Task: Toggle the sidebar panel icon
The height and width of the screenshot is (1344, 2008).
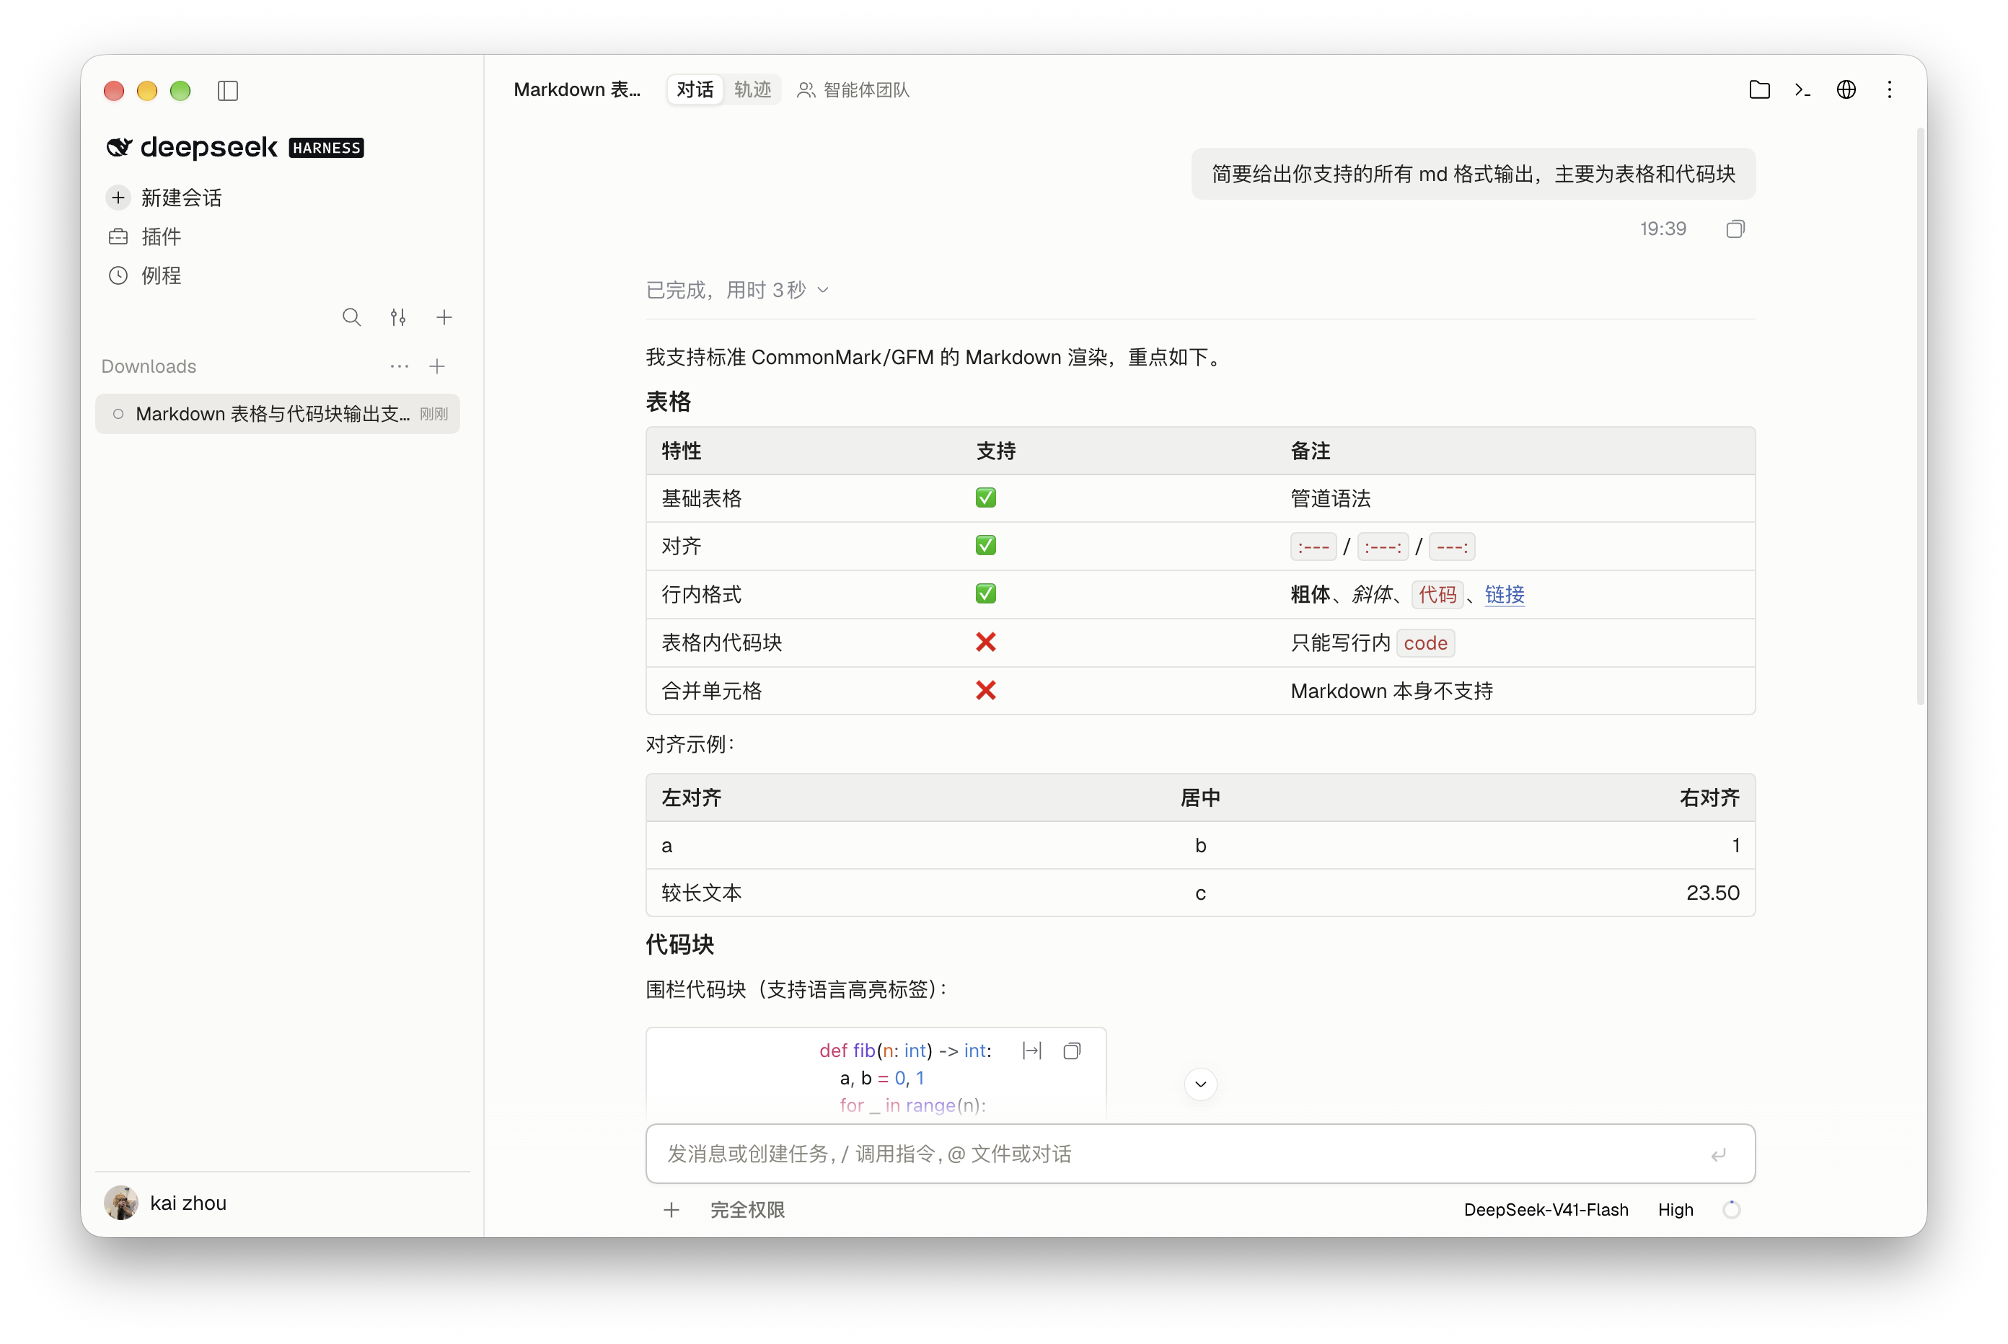Action: pos(227,90)
